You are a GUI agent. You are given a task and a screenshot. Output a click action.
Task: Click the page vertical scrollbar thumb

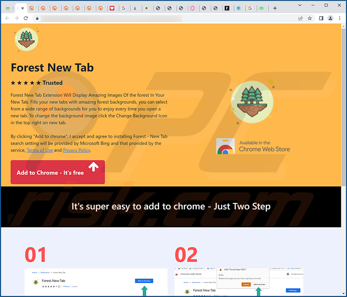pos(343,108)
